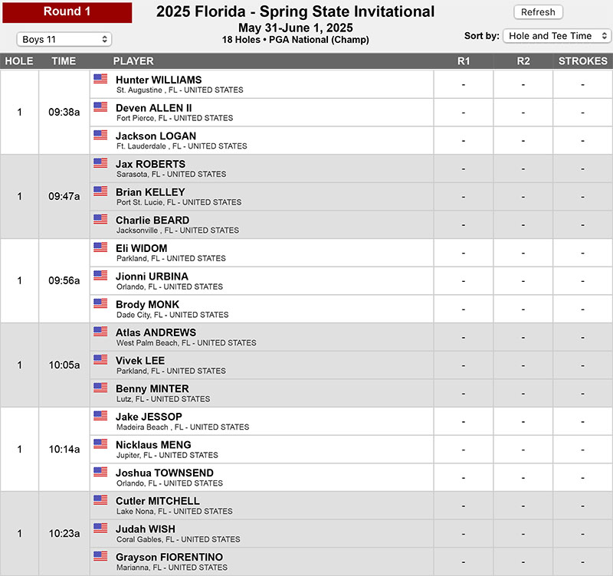
Task: Open the Boys 11 division dropdown
Action: click(x=64, y=39)
